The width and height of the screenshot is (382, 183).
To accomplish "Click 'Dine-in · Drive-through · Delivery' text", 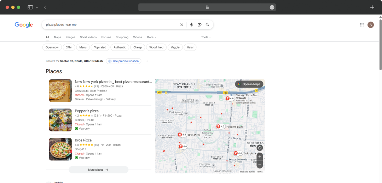I will click(95, 99).
